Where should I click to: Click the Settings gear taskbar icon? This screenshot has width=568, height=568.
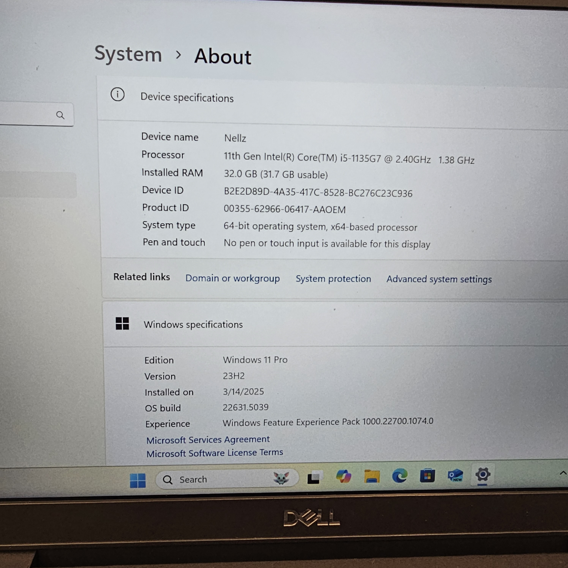tap(483, 475)
